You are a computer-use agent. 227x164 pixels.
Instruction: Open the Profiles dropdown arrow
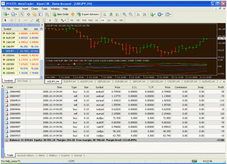click(16, 14)
